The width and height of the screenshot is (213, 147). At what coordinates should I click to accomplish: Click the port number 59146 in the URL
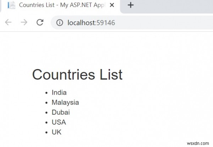click(105, 23)
